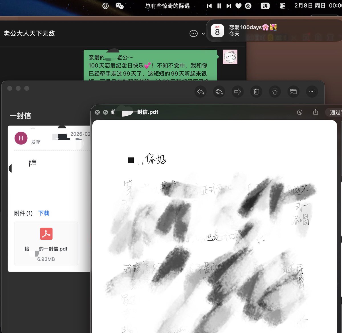The height and width of the screenshot is (333, 342).
Task: Open Markup via the pencil icon in PDF preview
Action: [x=300, y=112]
